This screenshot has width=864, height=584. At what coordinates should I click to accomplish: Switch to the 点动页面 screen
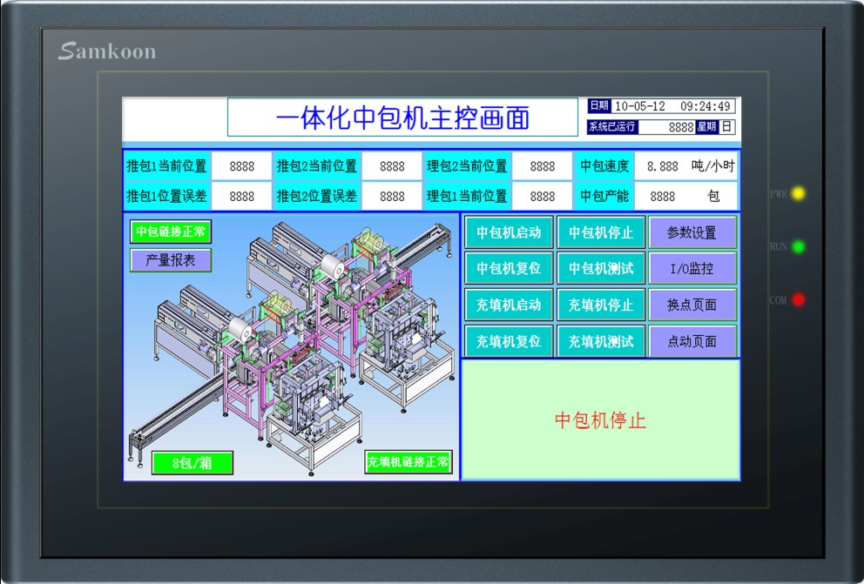(692, 341)
